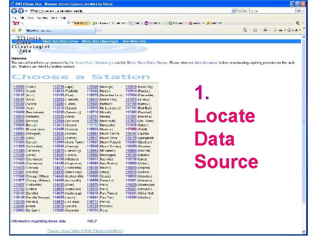Open station 110055 (Albion)
The width and height of the screenshot is (314, 236).
tap(19, 87)
